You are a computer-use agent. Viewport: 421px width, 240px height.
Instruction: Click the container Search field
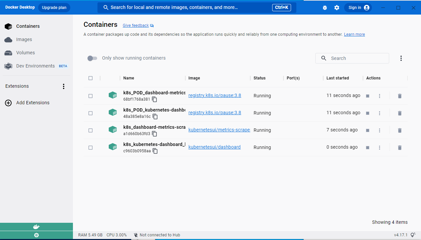point(352,58)
